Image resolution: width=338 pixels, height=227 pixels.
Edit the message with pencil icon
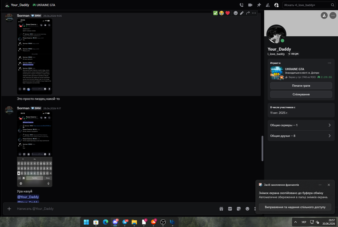(242, 13)
